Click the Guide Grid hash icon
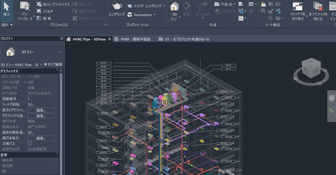Viewport: 336px width, 175px height. (271, 18)
